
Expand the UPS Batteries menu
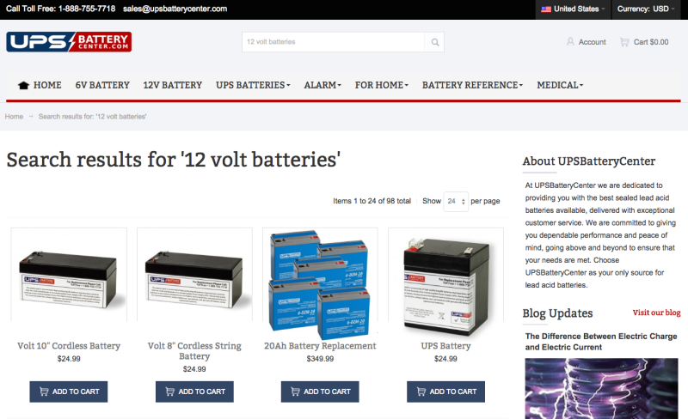pyautogui.click(x=253, y=85)
